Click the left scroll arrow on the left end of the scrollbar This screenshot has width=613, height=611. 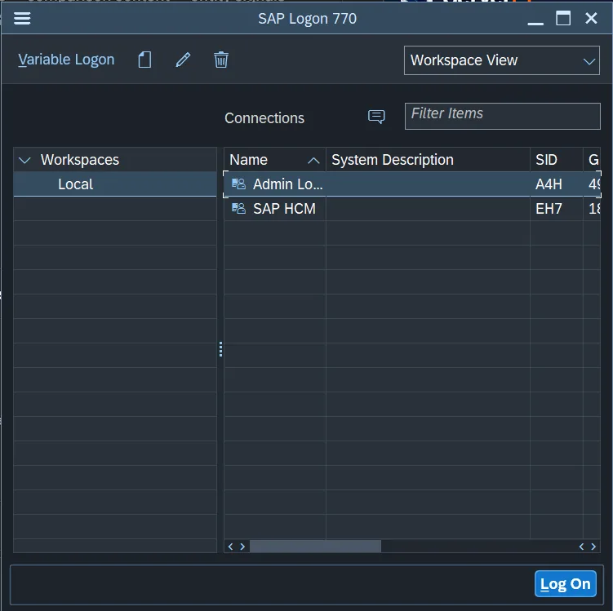click(230, 547)
